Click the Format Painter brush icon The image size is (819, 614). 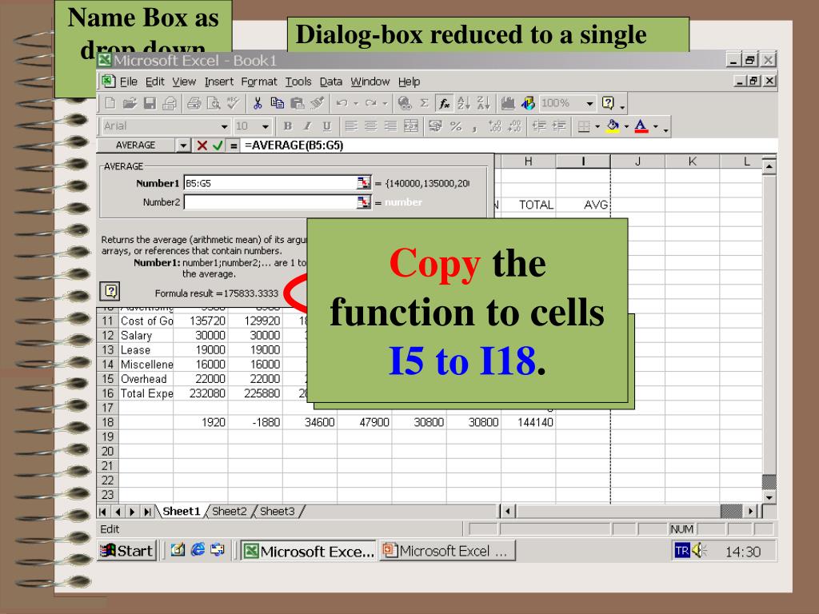click(316, 103)
